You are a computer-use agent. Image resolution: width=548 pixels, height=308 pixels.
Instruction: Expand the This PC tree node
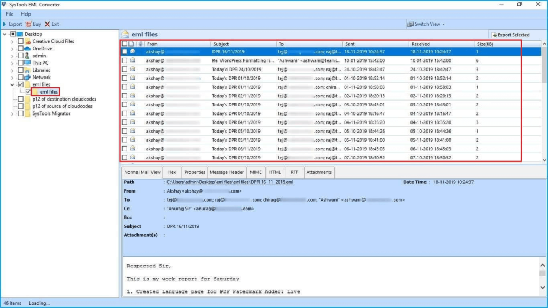point(12,63)
